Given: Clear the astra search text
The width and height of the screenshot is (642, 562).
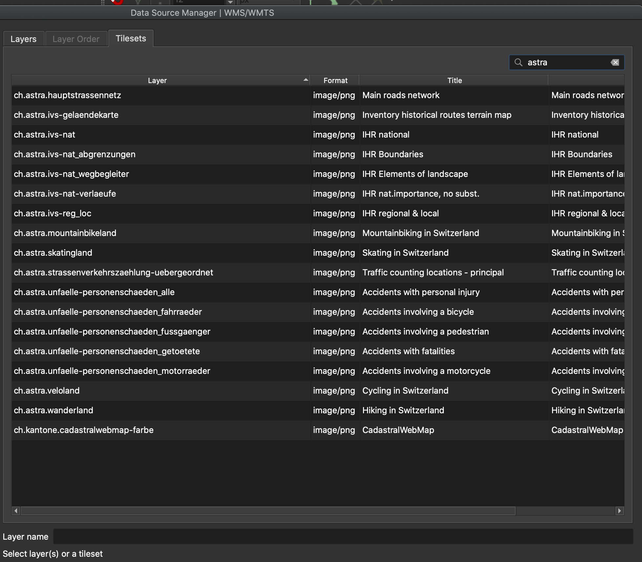Looking at the screenshot, I should pyautogui.click(x=615, y=62).
